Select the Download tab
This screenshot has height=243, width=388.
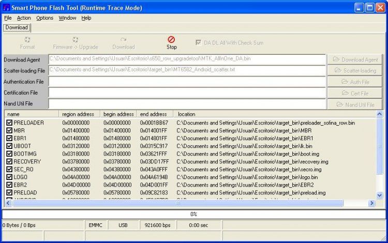click(17, 27)
